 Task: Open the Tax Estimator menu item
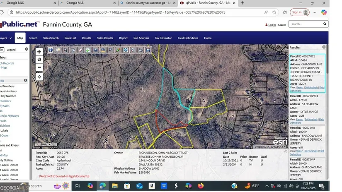tap(163, 38)
